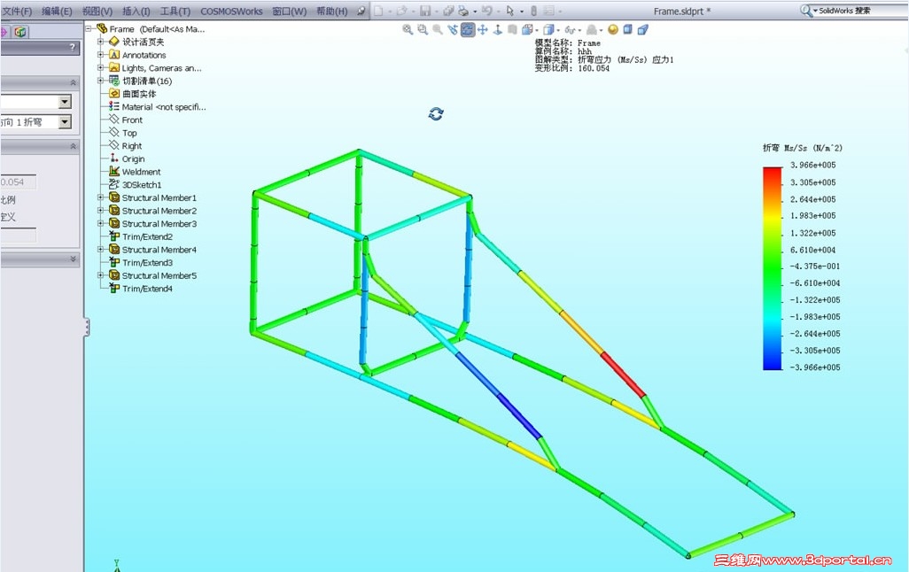Viewport: 909px width, 572px height.
Task: Collapse the Frame root tree node
Action: pyautogui.click(x=89, y=28)
